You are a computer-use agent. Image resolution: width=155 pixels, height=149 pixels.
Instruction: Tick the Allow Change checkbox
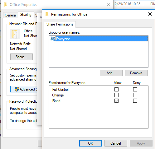[x=116, y=95]
